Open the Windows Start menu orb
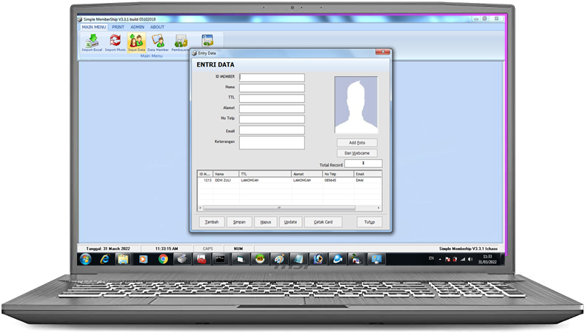This screenshot has height=333, width=585. pyautogui.click(x=85, y=259)
